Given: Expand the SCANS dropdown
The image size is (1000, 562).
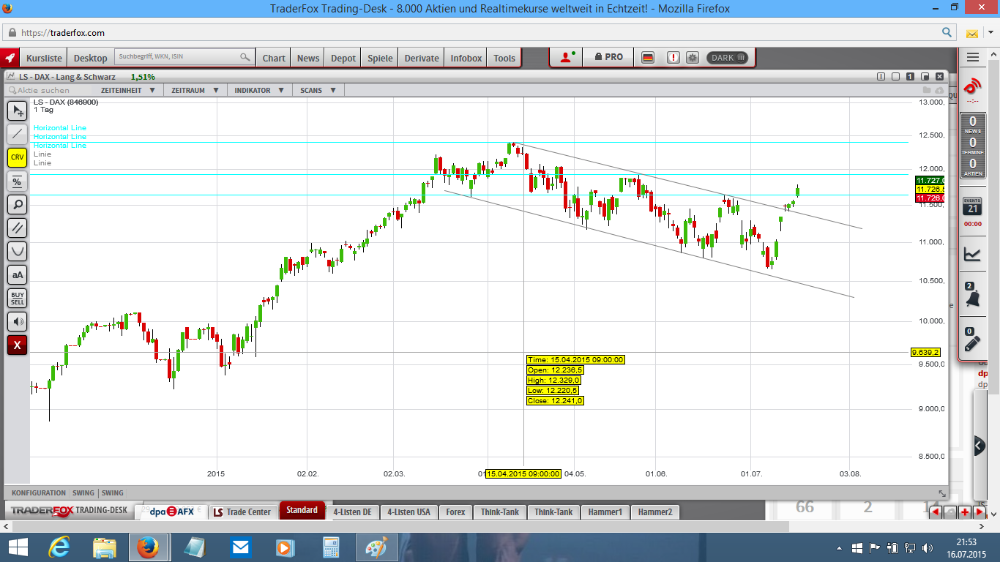Looking at the screenshot, I should [318, 90].
